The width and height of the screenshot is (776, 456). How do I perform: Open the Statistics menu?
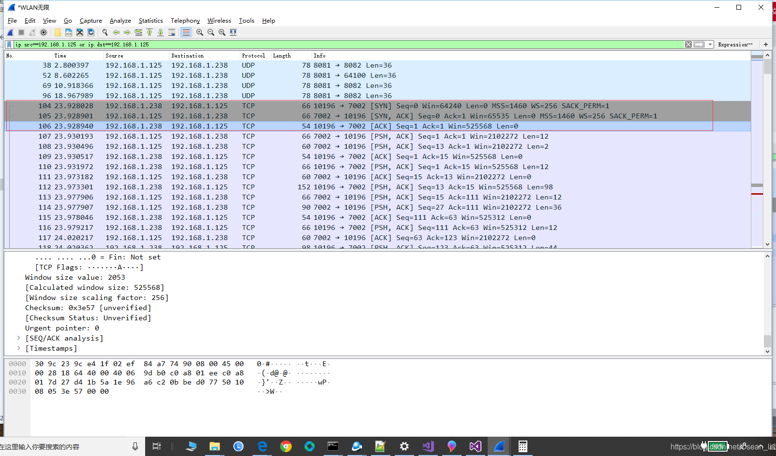(150, 21)
